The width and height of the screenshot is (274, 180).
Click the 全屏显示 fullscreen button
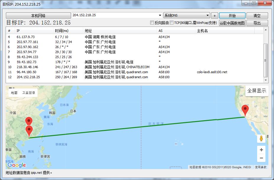tap(257, 91)
